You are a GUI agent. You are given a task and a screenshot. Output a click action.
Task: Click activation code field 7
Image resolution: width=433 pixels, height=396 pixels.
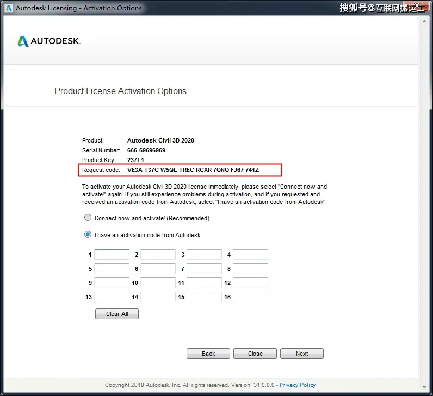click(x=204, y=269)
